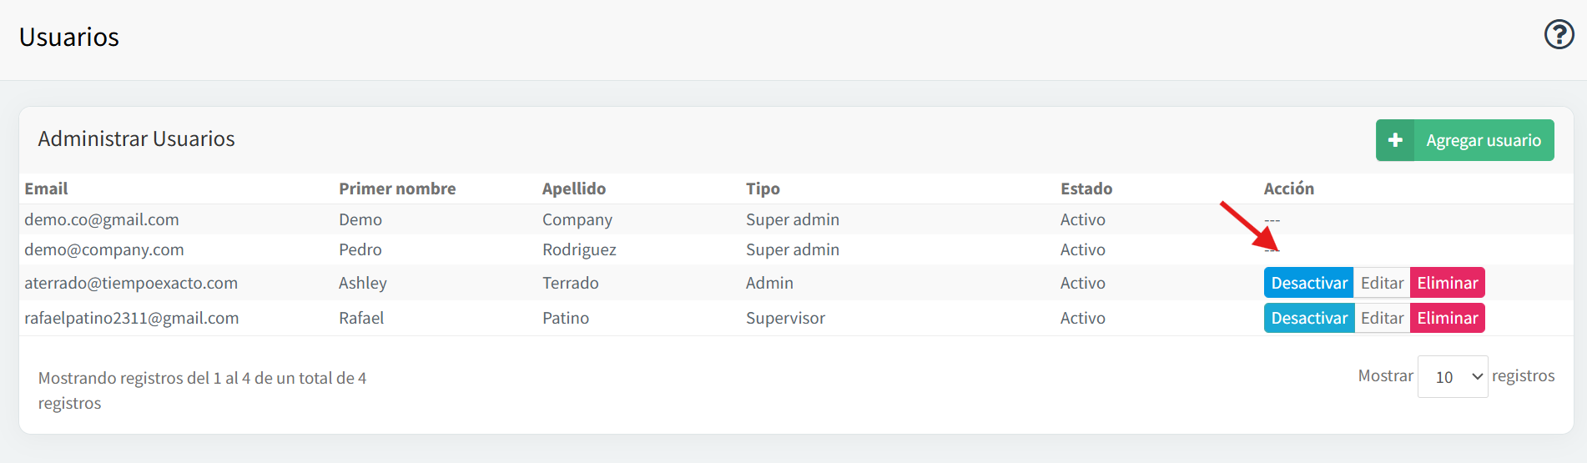The height and width of the screenshot is (463, 1587).
Task: Delete the user Rafael Patino
Action: coord(1447,318)
